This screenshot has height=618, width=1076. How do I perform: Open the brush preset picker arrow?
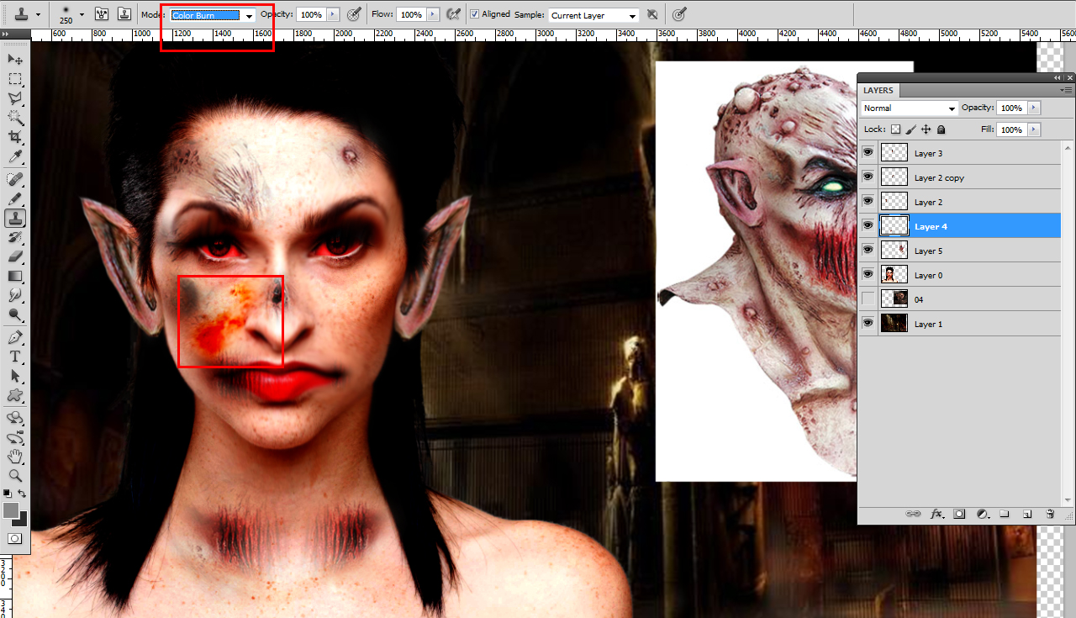[x=82, y=14]
